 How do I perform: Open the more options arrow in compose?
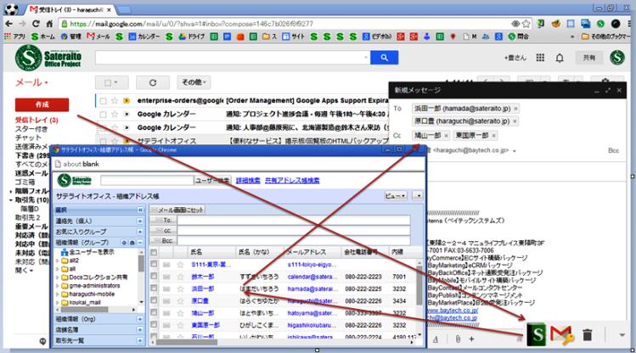pyautogui.click(x=622, y=335)
